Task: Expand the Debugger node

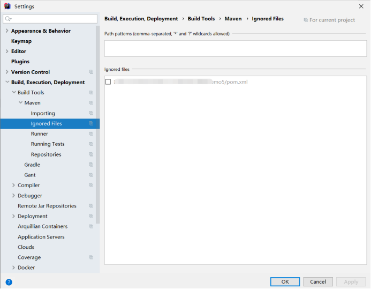Action: 13,196
